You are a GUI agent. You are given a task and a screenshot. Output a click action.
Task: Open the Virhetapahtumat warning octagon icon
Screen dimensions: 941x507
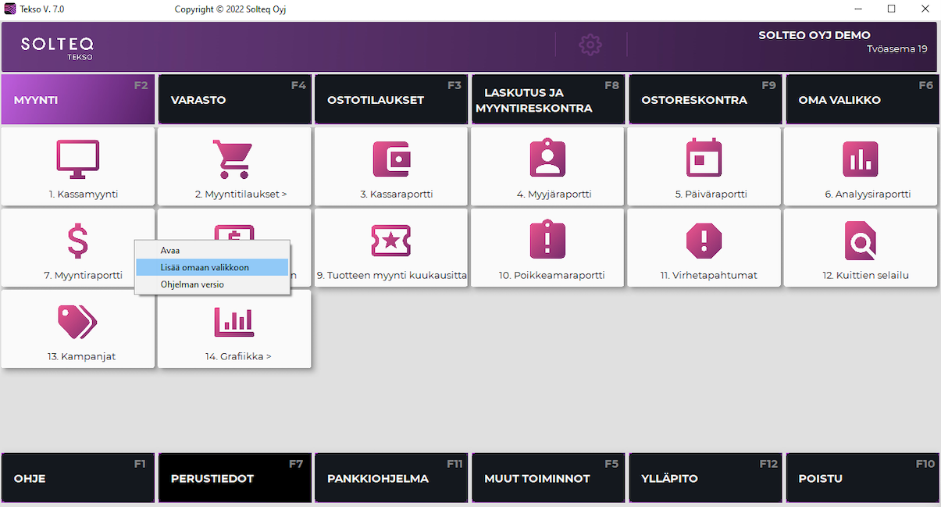pos(704,241)
